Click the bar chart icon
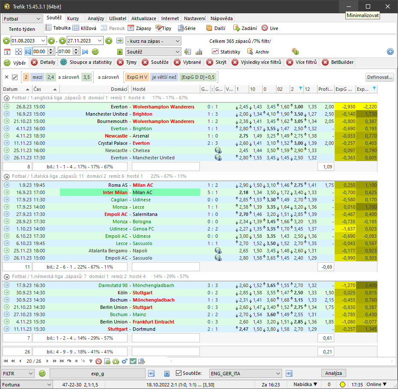This screenshot has width=398, height=389. pos(199,52)
